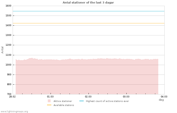
Task: Click the 700 y-axis value
Action: 9,94
